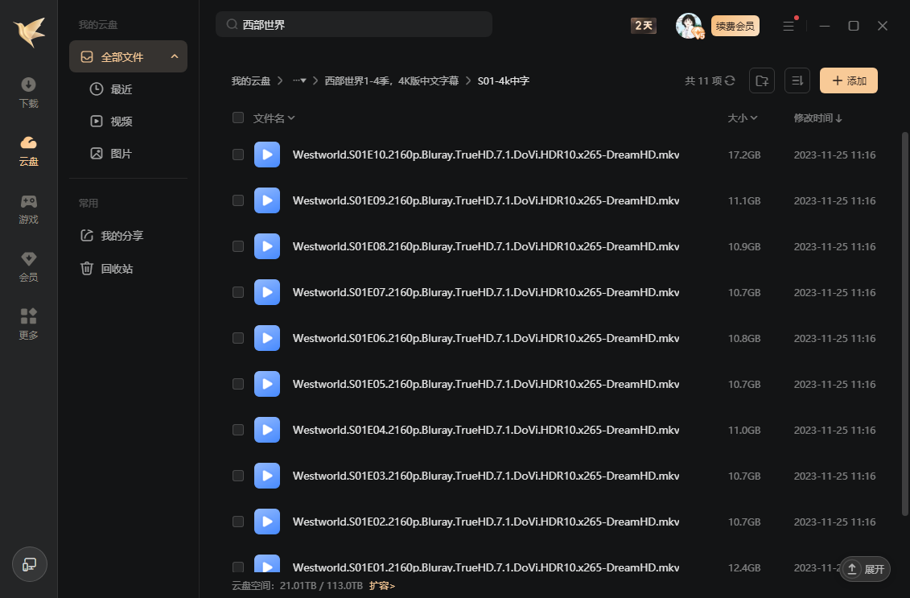Play Westworld S01E10 video file icon
This screenshot has width=910, height=598.
tap(266, 155)
